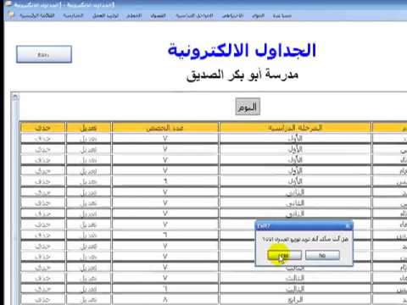The width and height of the screenshot is (407, 305).
Task: Click تعديل in الثالث row with ٦ periods
Action: click(x=88, y=289)
